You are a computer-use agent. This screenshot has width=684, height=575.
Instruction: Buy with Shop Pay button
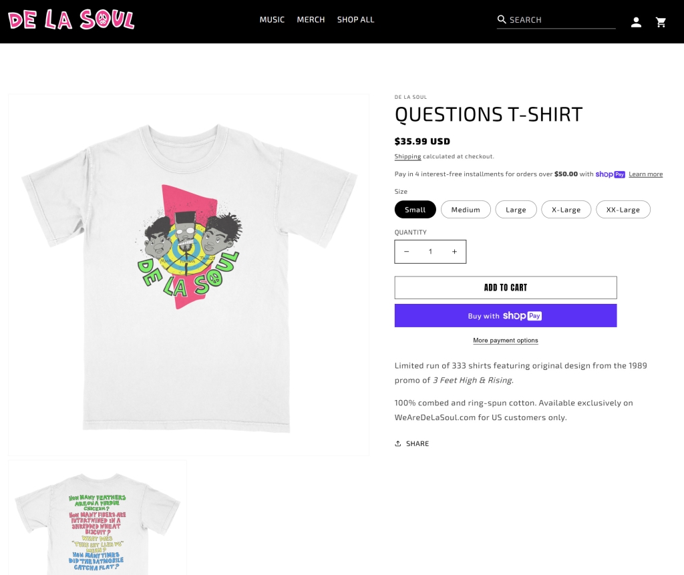(x=506, y=315)
